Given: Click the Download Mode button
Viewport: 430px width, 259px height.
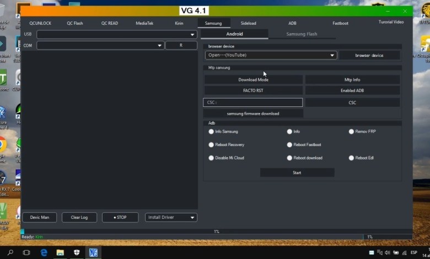Looking at the screenshot, I should [253, 80].
